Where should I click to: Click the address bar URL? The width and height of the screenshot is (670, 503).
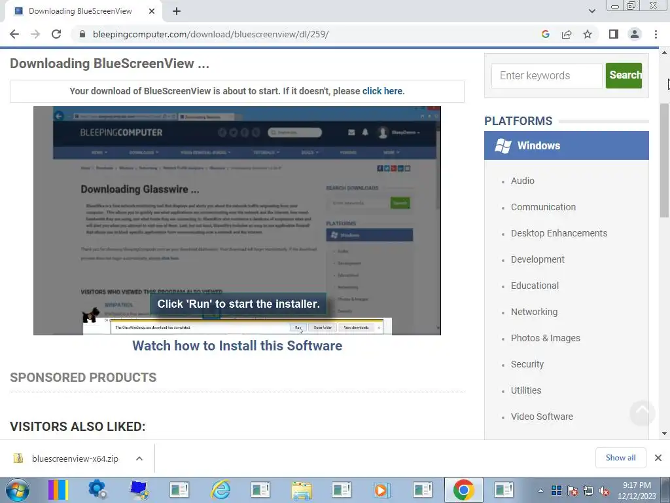coord(211,34)
